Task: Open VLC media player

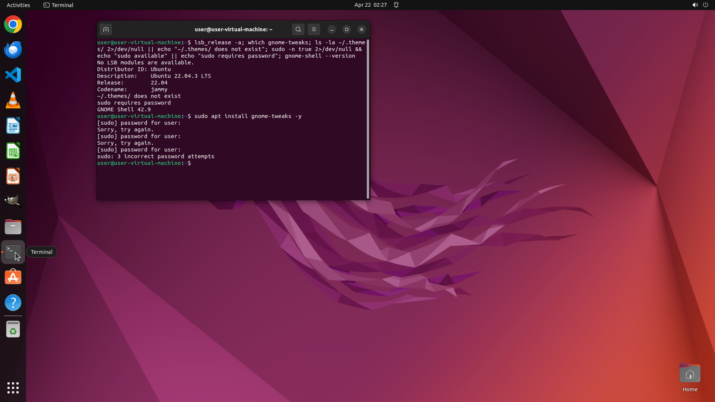Action: tap(13, 100)
